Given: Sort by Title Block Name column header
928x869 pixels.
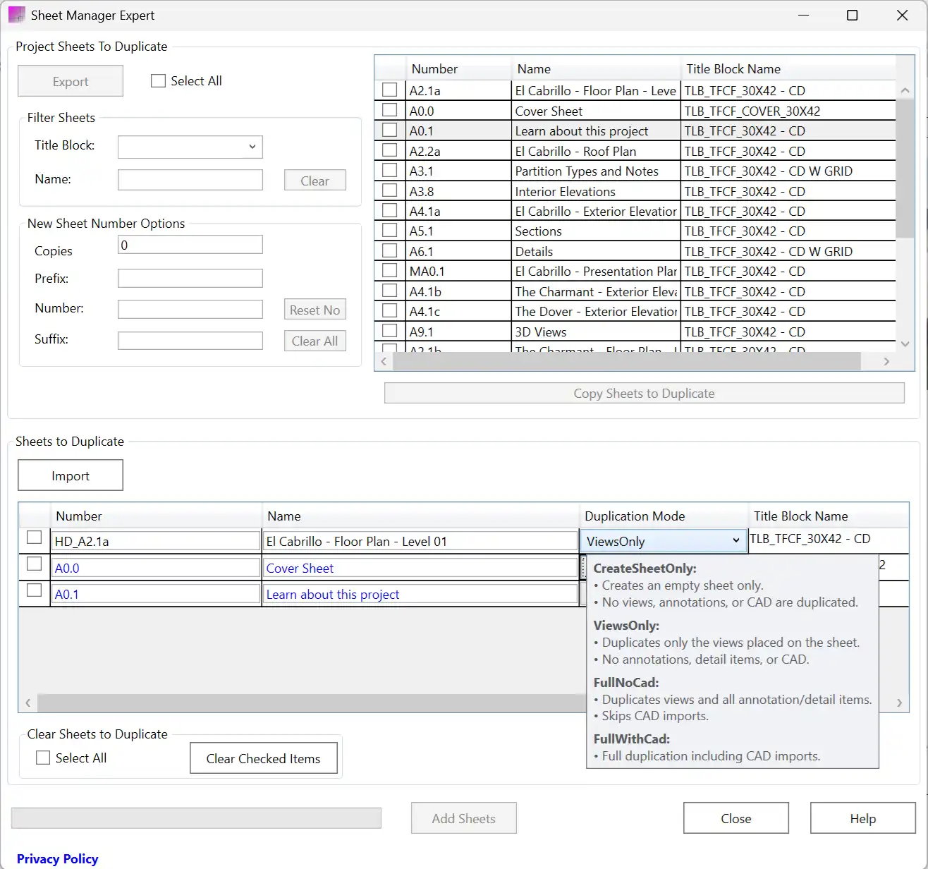Looking at the screenshot, I should click(733, 69).
